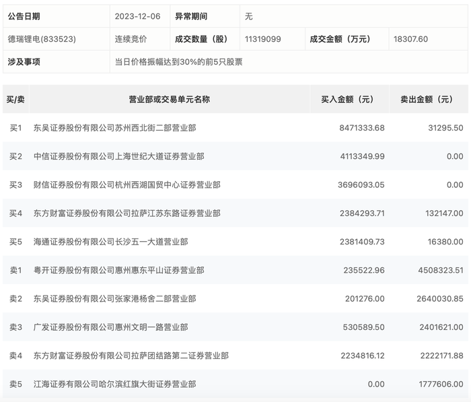Click the 卖出金额（元）column header
Screen dimensions: 471x402
point(427,99)
